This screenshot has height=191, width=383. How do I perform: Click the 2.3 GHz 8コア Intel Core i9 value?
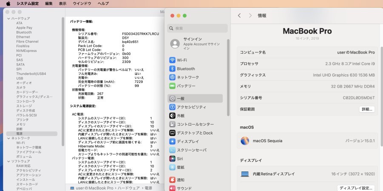pyautogui.click(x=350, y=64)
